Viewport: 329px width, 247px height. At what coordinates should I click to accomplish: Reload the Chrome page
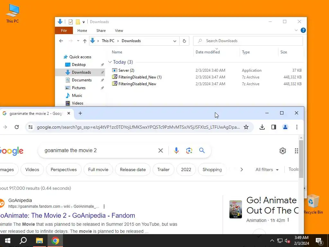[17, 127]
